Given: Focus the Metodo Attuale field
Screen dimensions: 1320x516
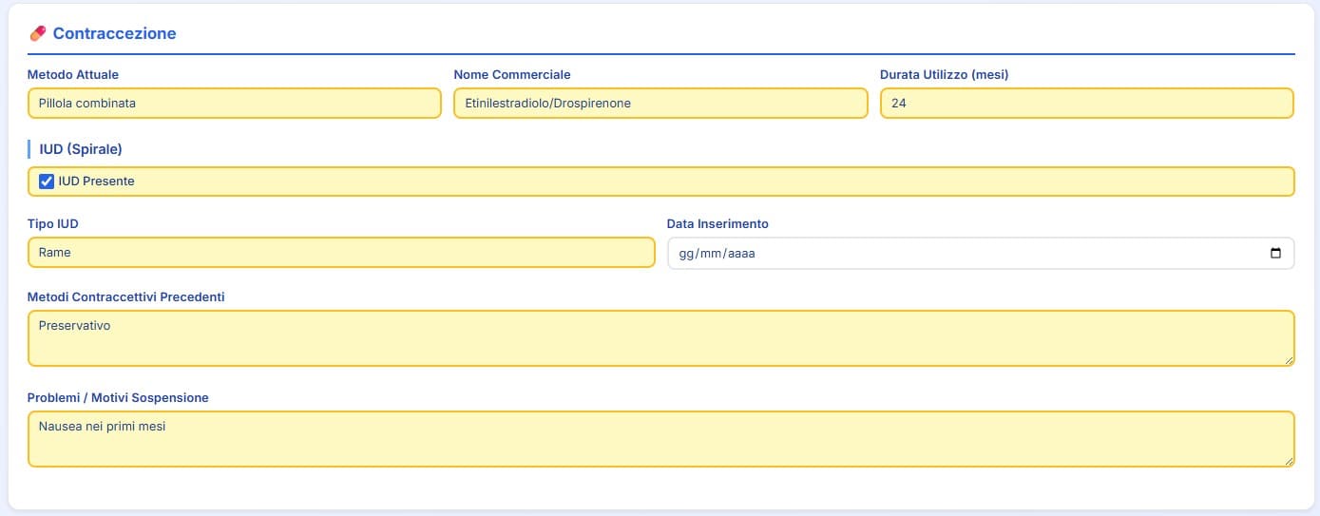Looking at the screenshot, I should 234,104.
